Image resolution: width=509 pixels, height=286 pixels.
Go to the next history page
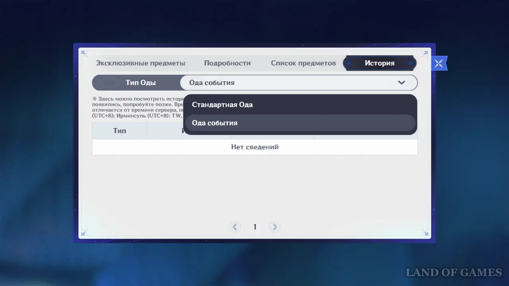point(274,227)
